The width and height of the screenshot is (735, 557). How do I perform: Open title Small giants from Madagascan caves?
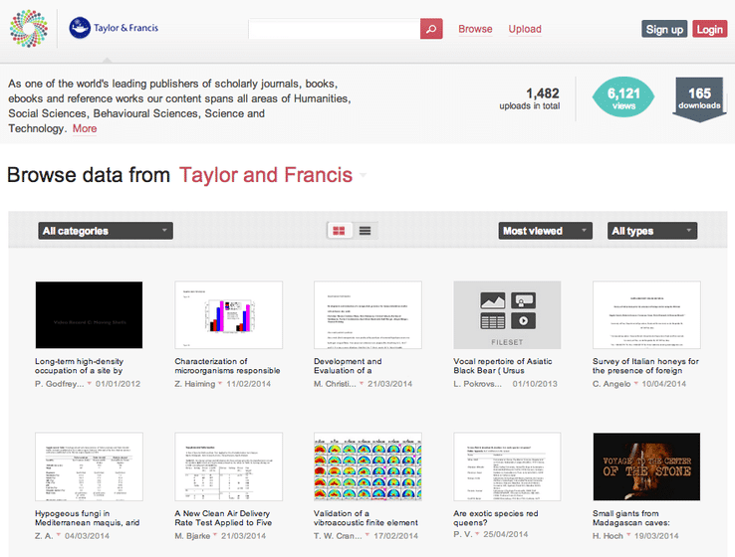tap(631, 518)
